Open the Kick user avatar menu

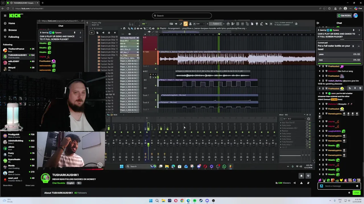tap(355, 16)
